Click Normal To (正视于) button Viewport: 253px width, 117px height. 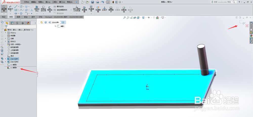104,9
